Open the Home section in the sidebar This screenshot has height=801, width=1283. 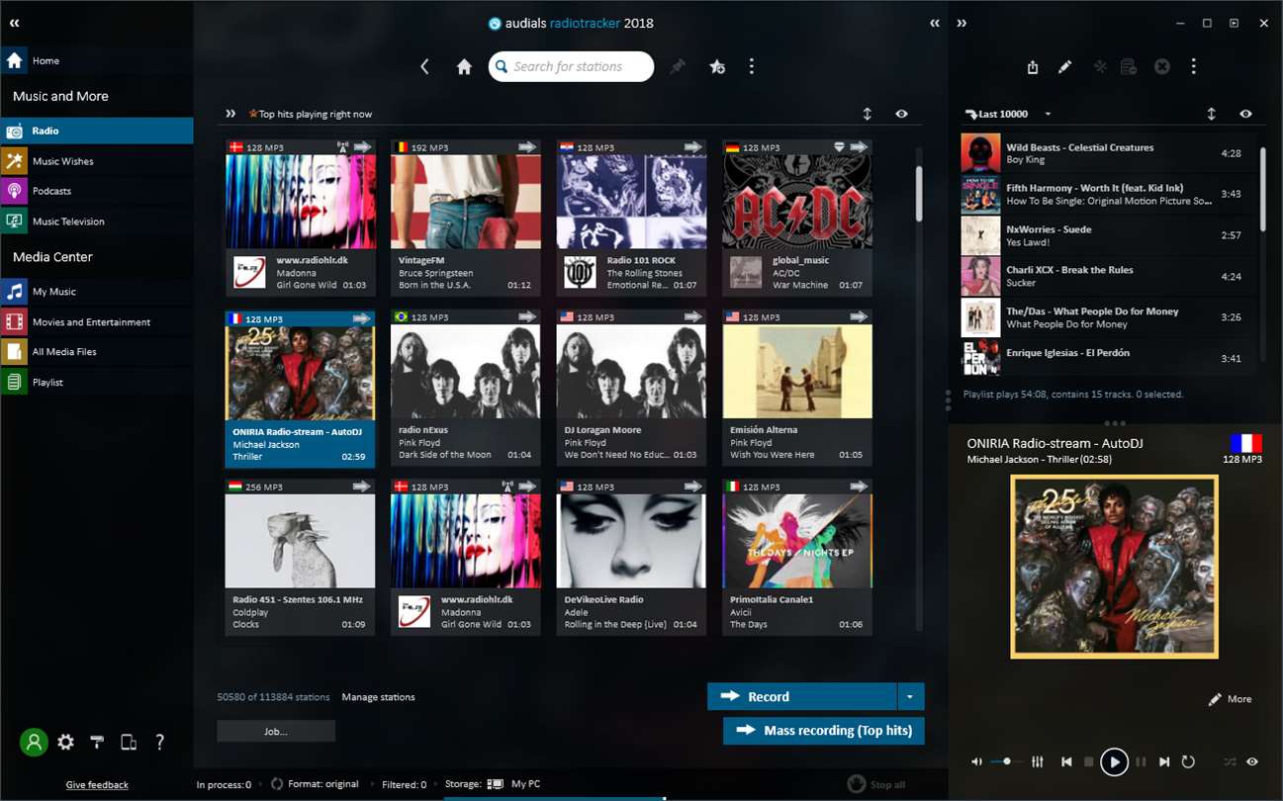click(96, 60)
